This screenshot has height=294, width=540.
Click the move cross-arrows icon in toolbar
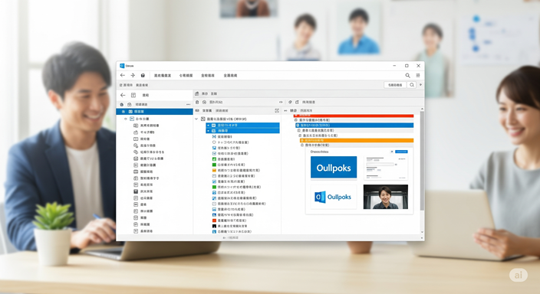133,75
